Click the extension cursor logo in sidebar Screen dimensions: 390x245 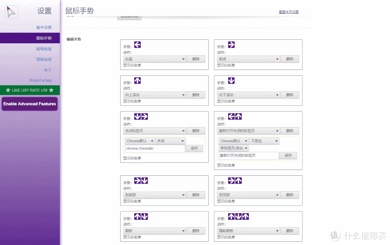(11, 12)
